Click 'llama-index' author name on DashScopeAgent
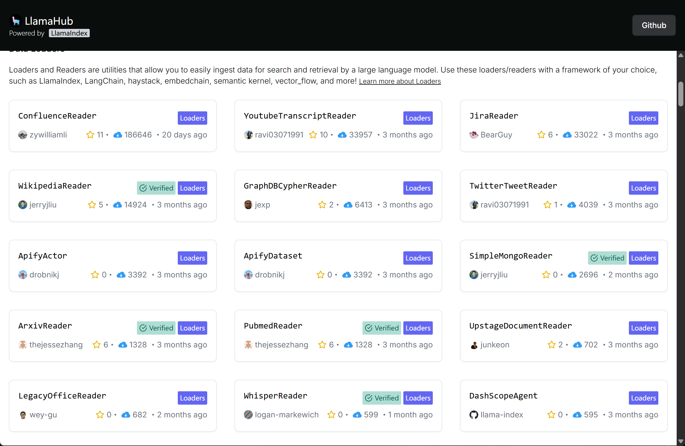This screenshot has height=446, width=685. 501,415
